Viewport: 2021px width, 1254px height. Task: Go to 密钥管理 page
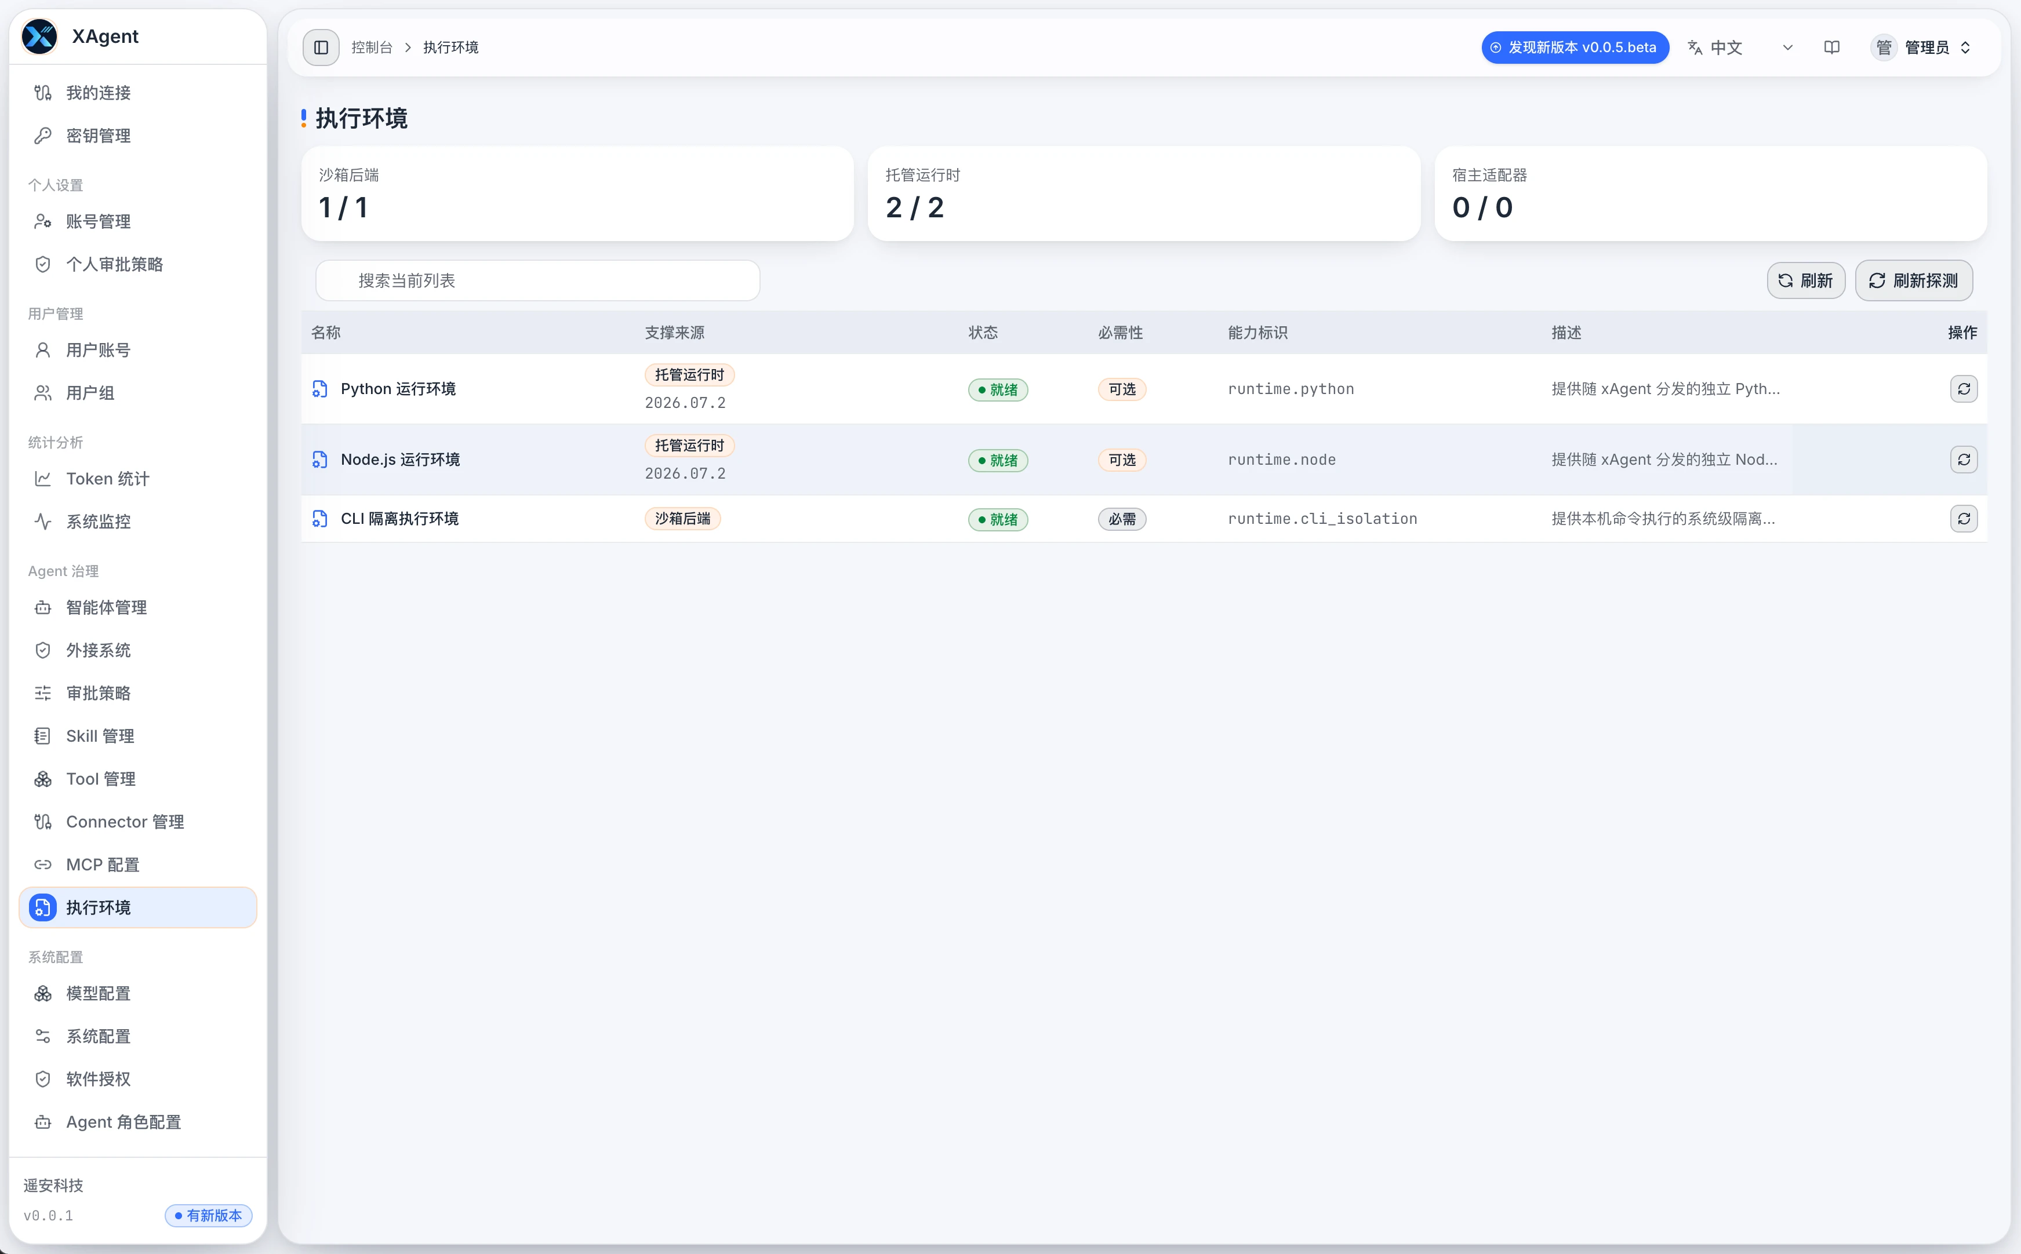[138, 135]
